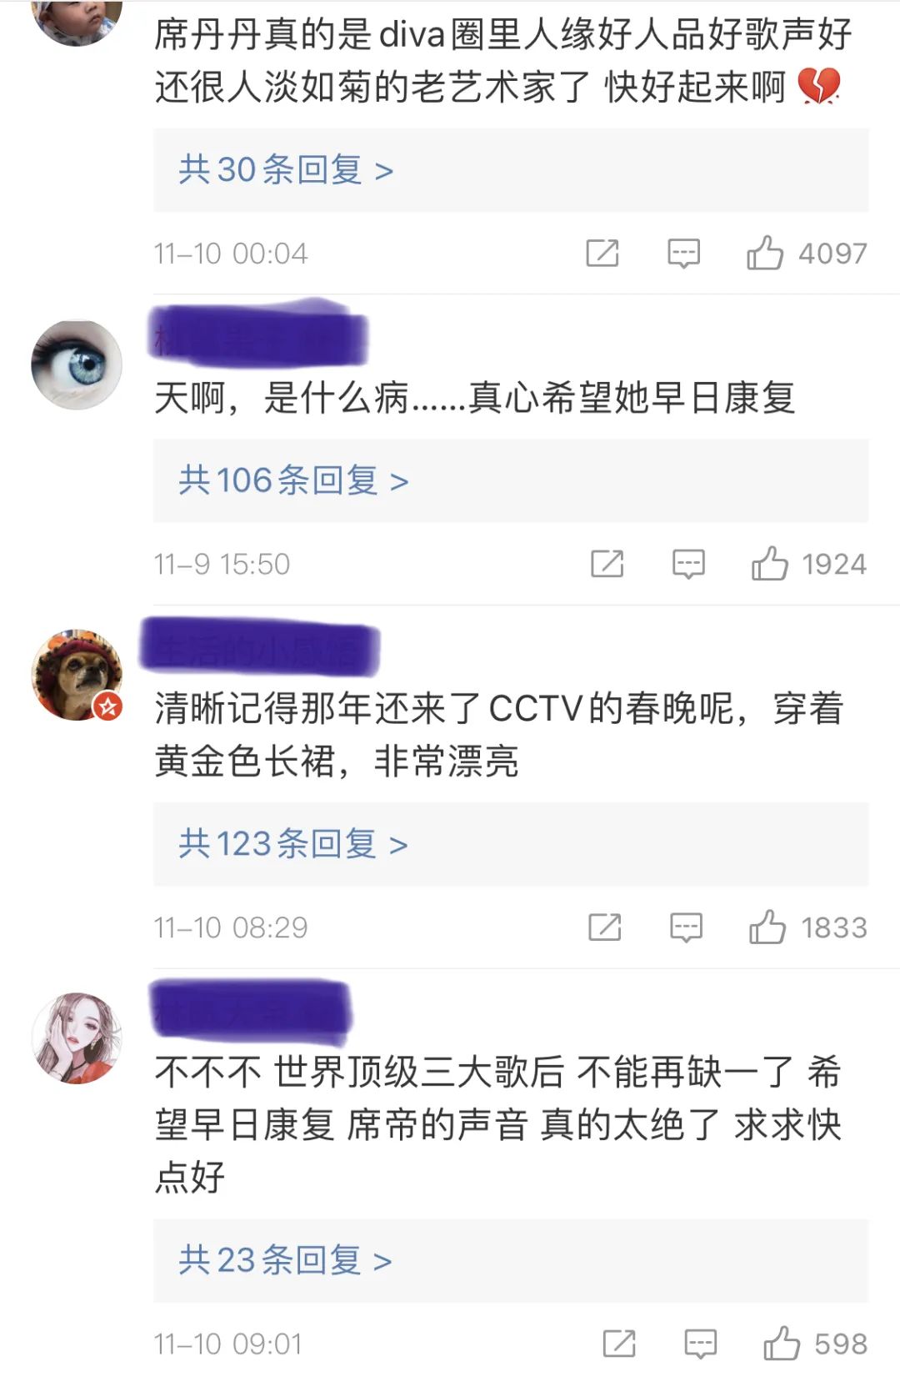Tap share icon on 11-10 00:04 comment
The height and width of the screenshot is (1382, 900).
pos(602,253)
